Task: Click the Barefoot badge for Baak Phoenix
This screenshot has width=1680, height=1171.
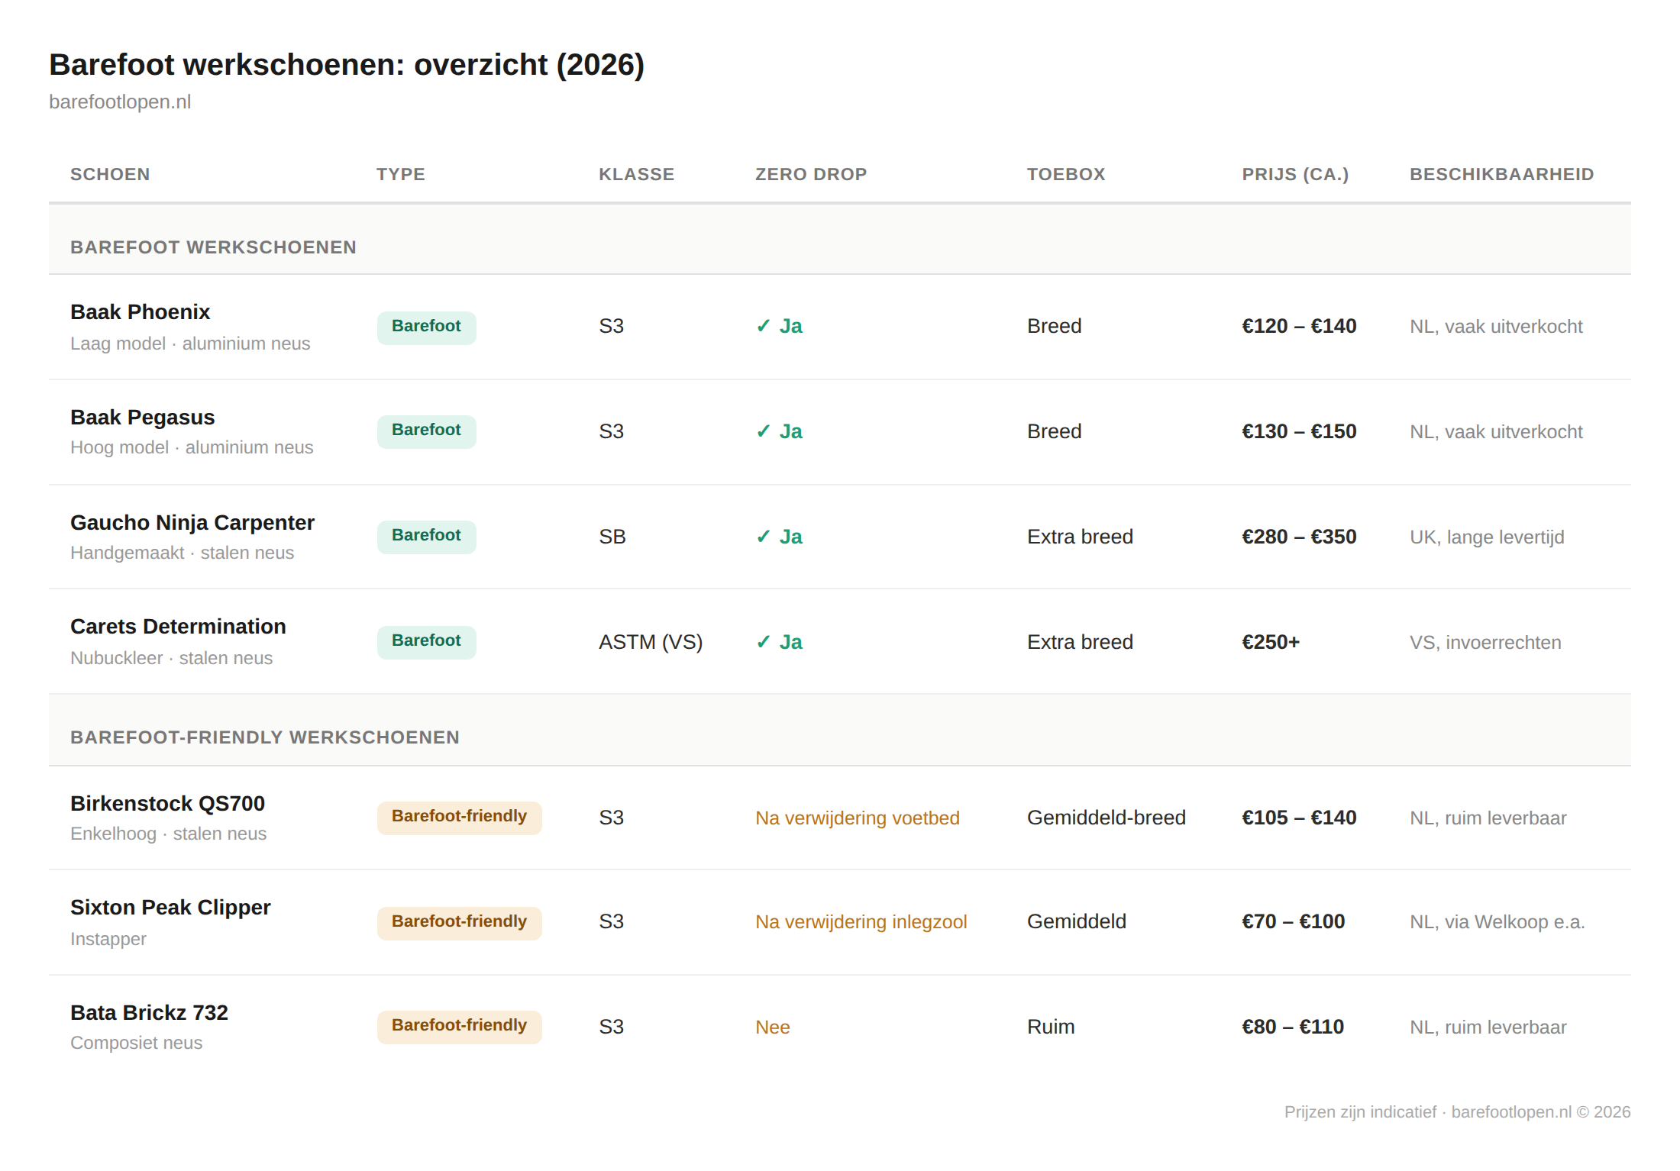Action: 426,327
